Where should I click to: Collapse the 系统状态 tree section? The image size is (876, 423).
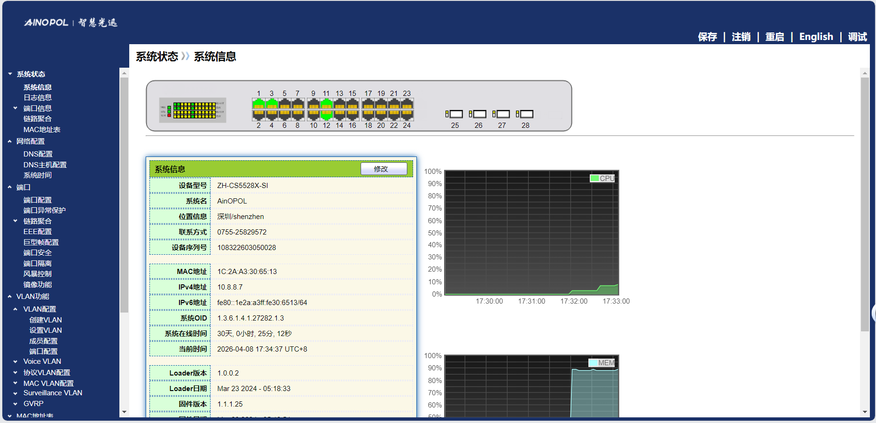[x=10, y=74]
